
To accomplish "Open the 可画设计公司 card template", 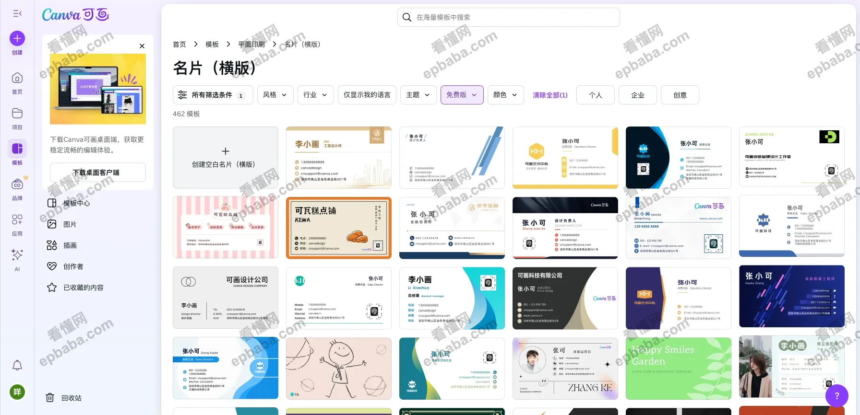I will [226, 298].
